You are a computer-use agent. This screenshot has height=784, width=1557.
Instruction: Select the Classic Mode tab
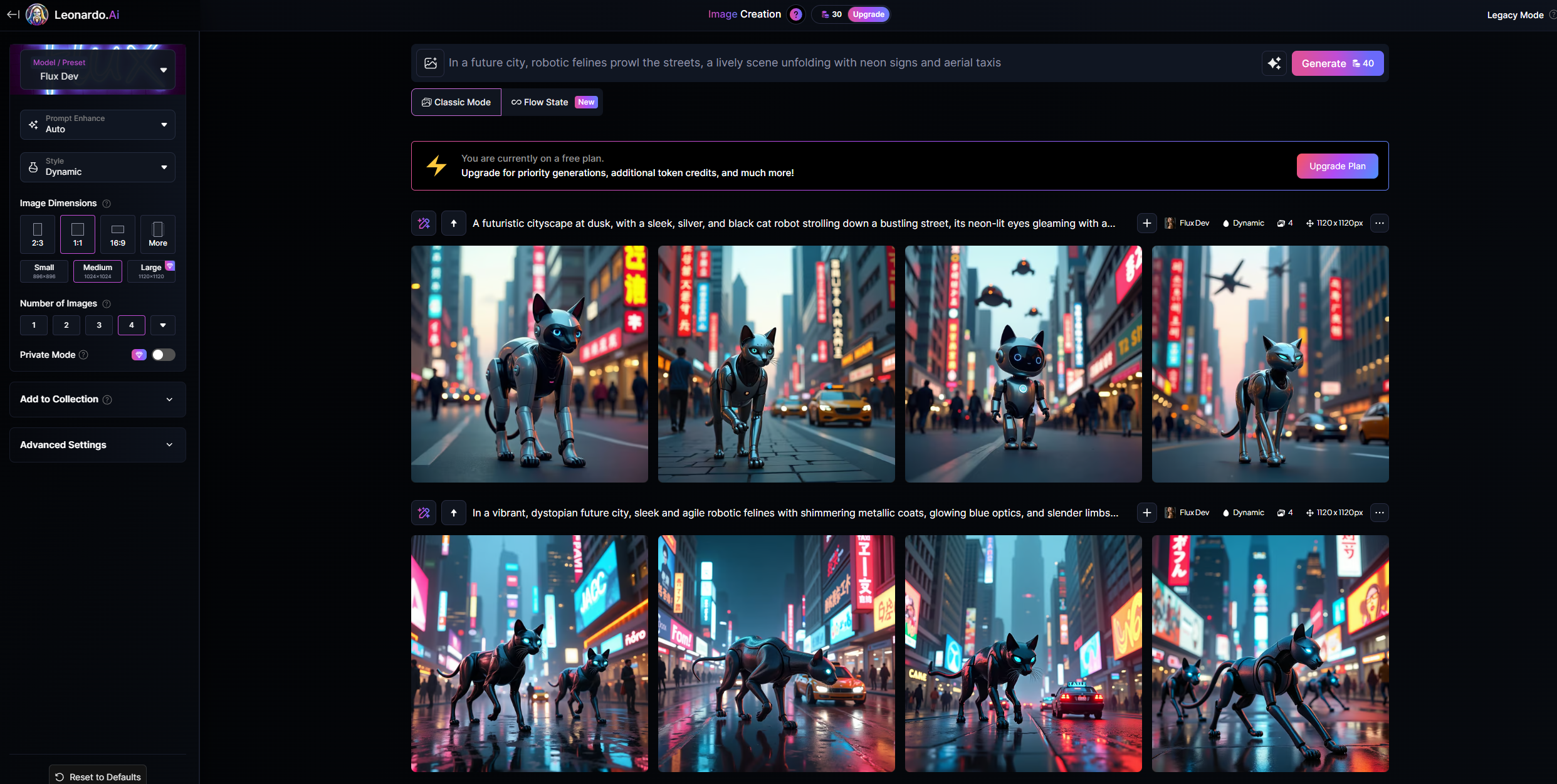point(456,102)
